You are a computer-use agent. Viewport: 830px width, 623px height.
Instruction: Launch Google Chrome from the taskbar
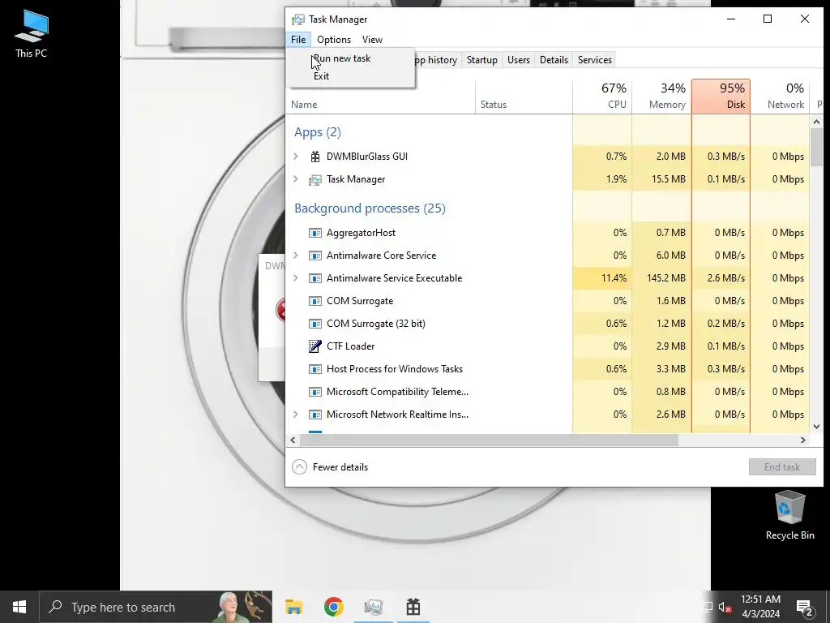pos(333,607)
